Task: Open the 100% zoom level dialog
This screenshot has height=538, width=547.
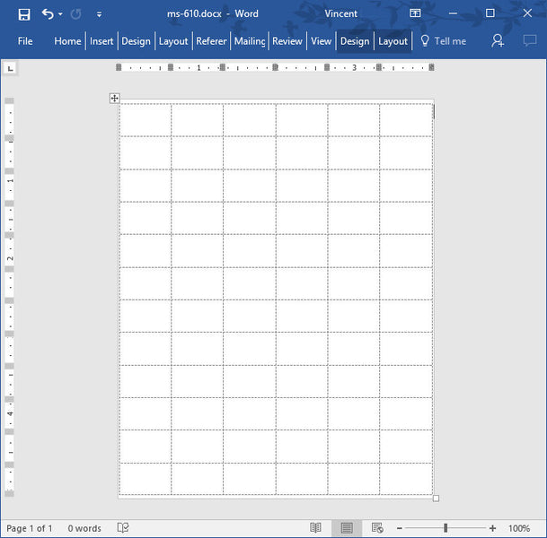Action: [519, 528]
